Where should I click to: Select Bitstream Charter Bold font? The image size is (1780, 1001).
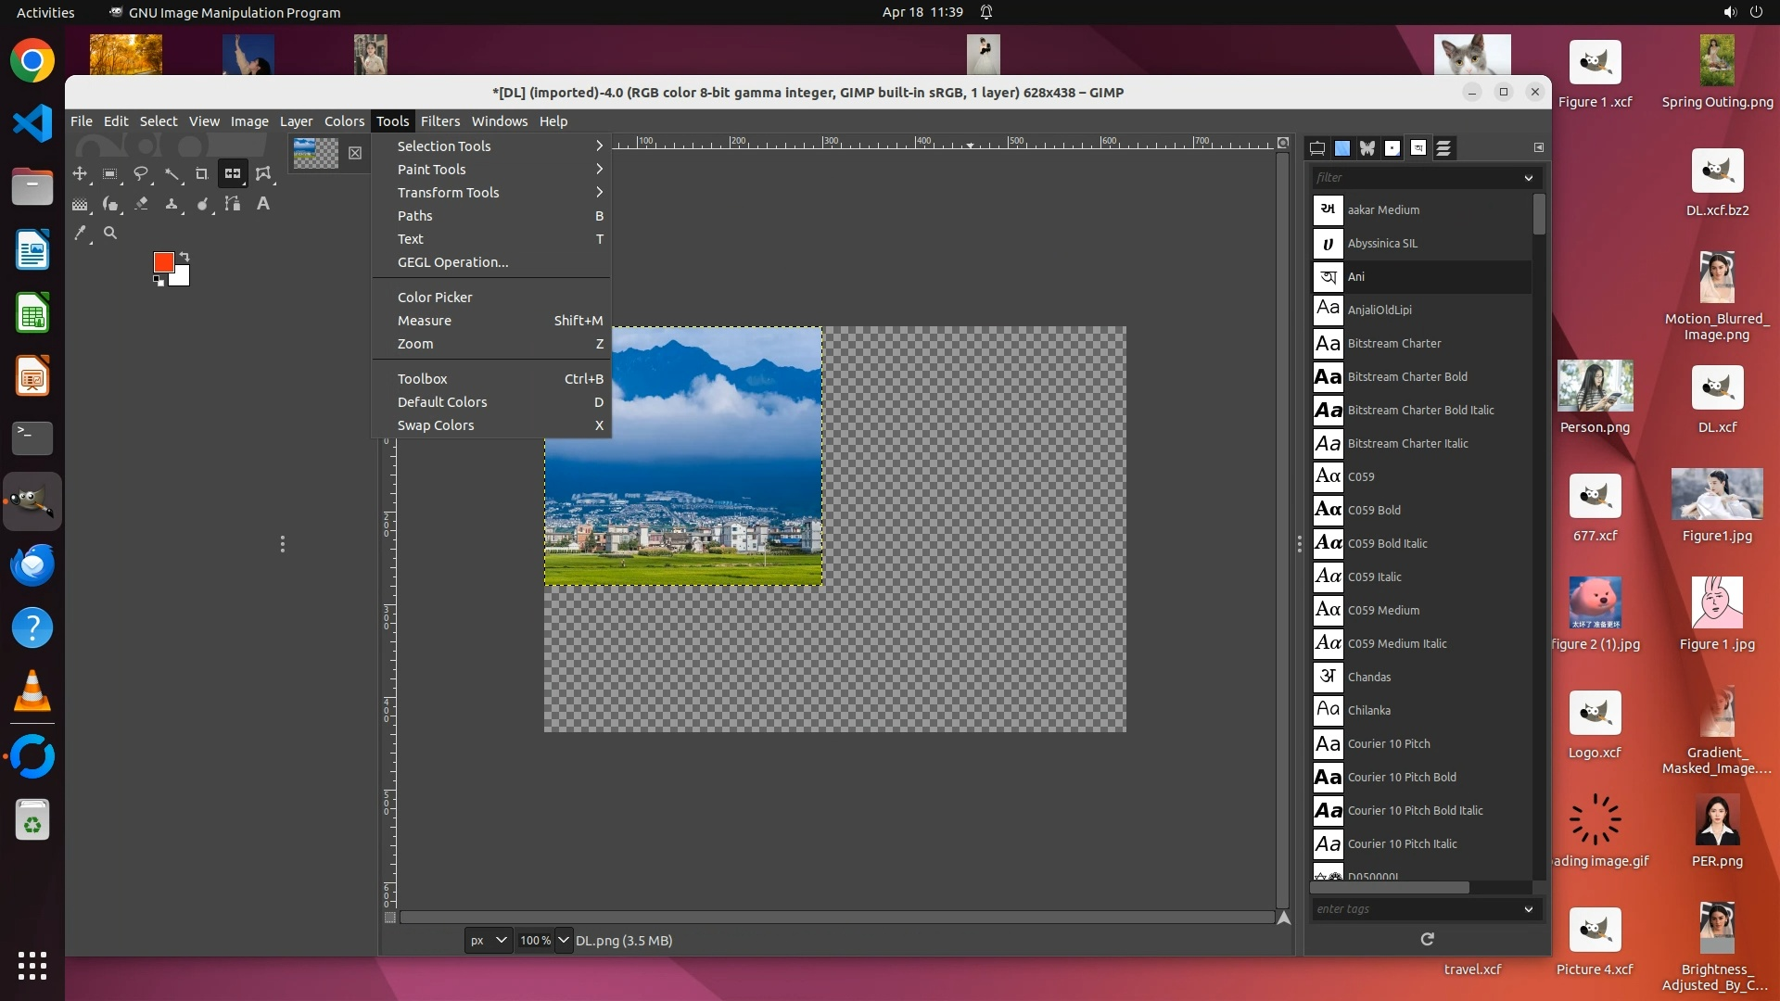coord(1406,376)
